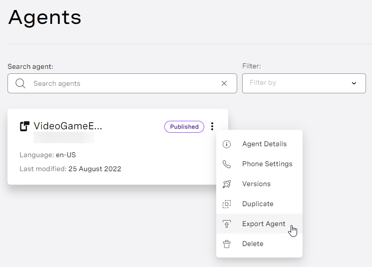Viewport: 372px width, 267px height.
Task: Click the Versions rocket icon
Action: (227, 184)
